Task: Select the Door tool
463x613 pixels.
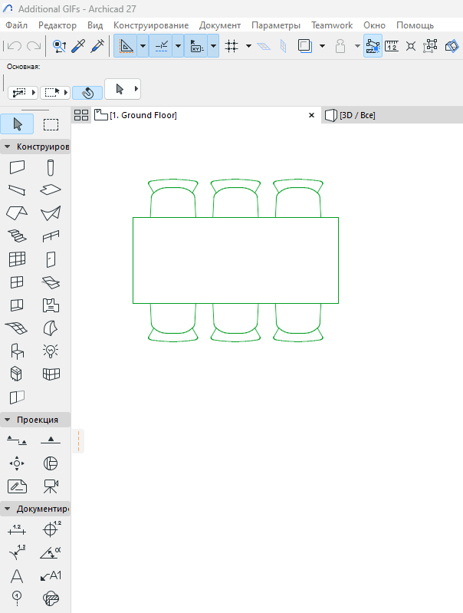Action: tap(51, 259)
